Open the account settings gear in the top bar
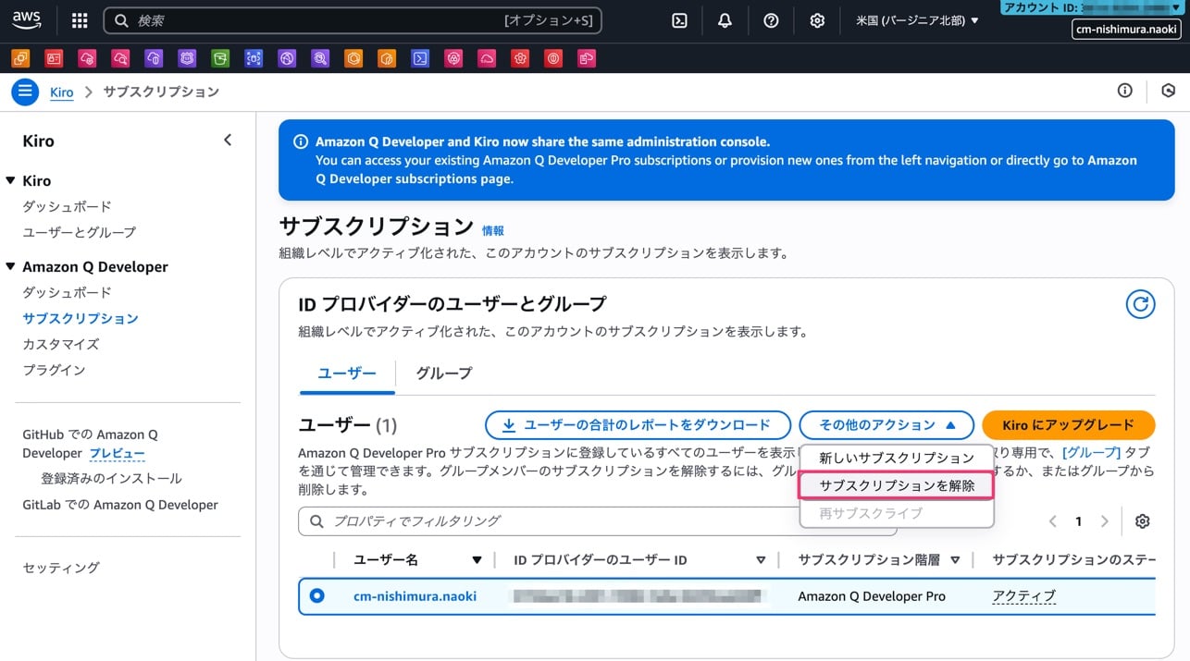Viewport: 1190px width, 661px height. pyautogui.click(x=817, y=20)
